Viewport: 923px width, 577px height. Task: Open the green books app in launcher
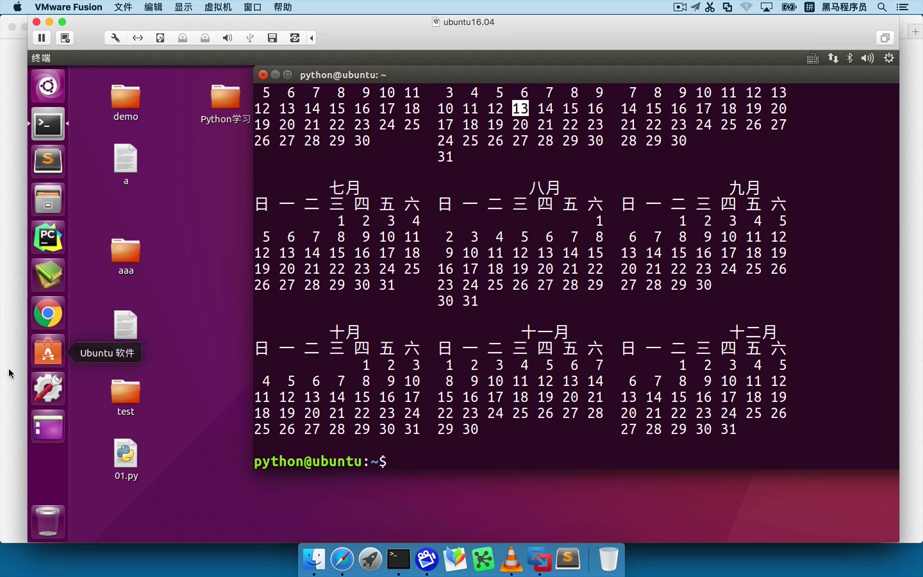pyautogui.click(x=48, y=275)
